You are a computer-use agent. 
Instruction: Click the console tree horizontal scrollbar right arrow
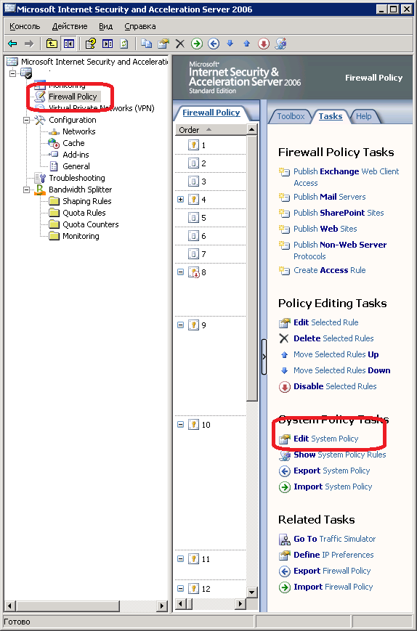(162, 606)
